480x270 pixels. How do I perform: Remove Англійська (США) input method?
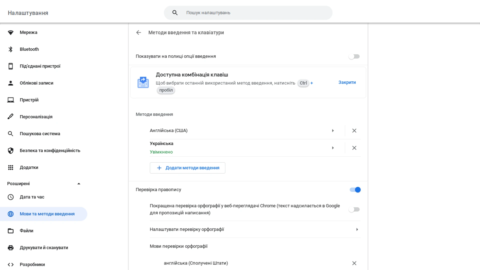tap(354, 131)
